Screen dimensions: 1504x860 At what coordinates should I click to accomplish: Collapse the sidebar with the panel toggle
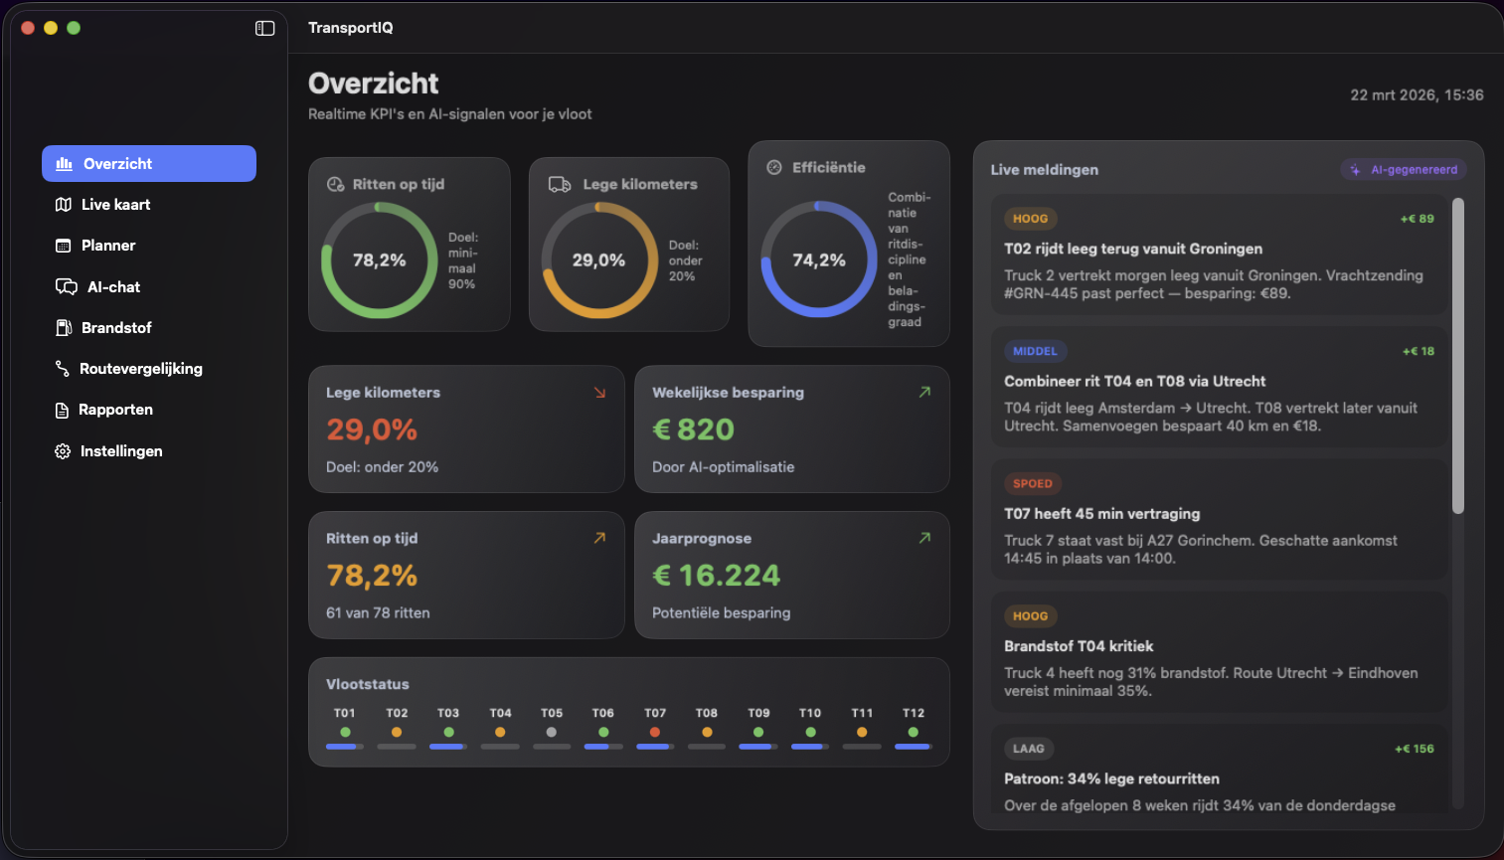(264, 28)
